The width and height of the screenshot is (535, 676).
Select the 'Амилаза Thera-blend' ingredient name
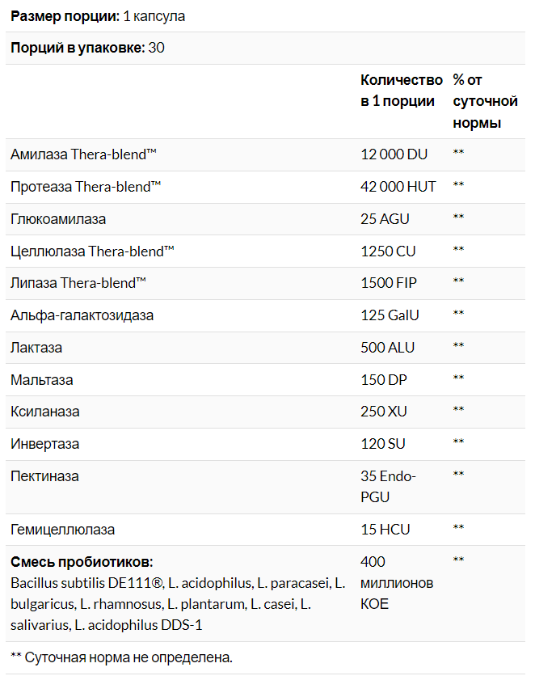click(x=83, y=154)
